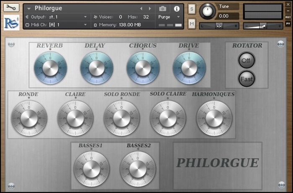Click the wrench edit instrument icon
The width and height of the screenshot is (293, 193).
tap(11, 8)
